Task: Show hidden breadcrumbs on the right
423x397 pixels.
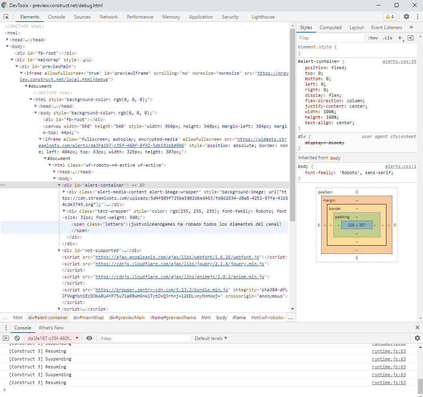Action: click(290, 318)
